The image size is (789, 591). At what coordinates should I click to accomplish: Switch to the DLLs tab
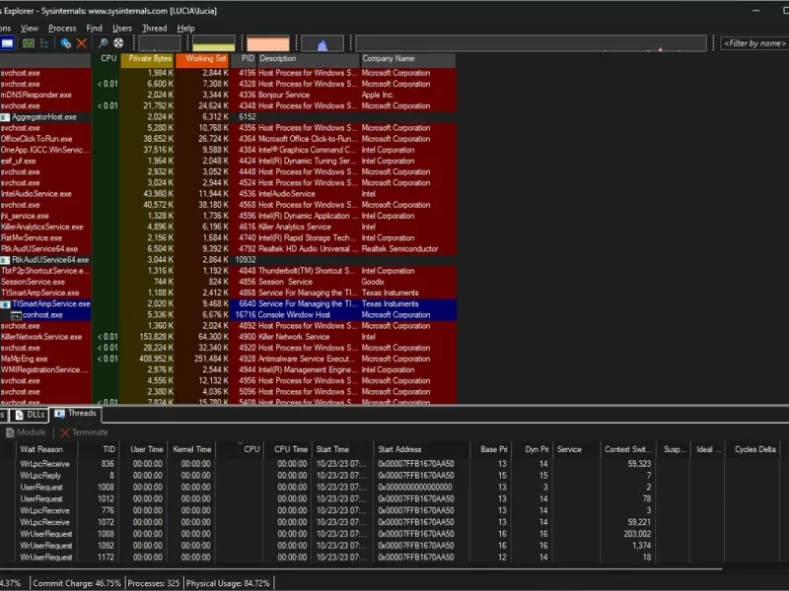(30, 415)
